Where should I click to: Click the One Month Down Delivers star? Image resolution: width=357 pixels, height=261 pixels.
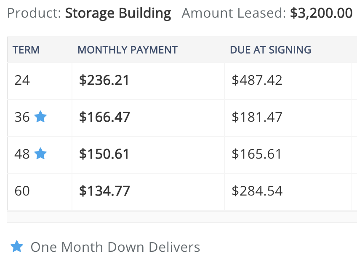(x=17, y=246)
